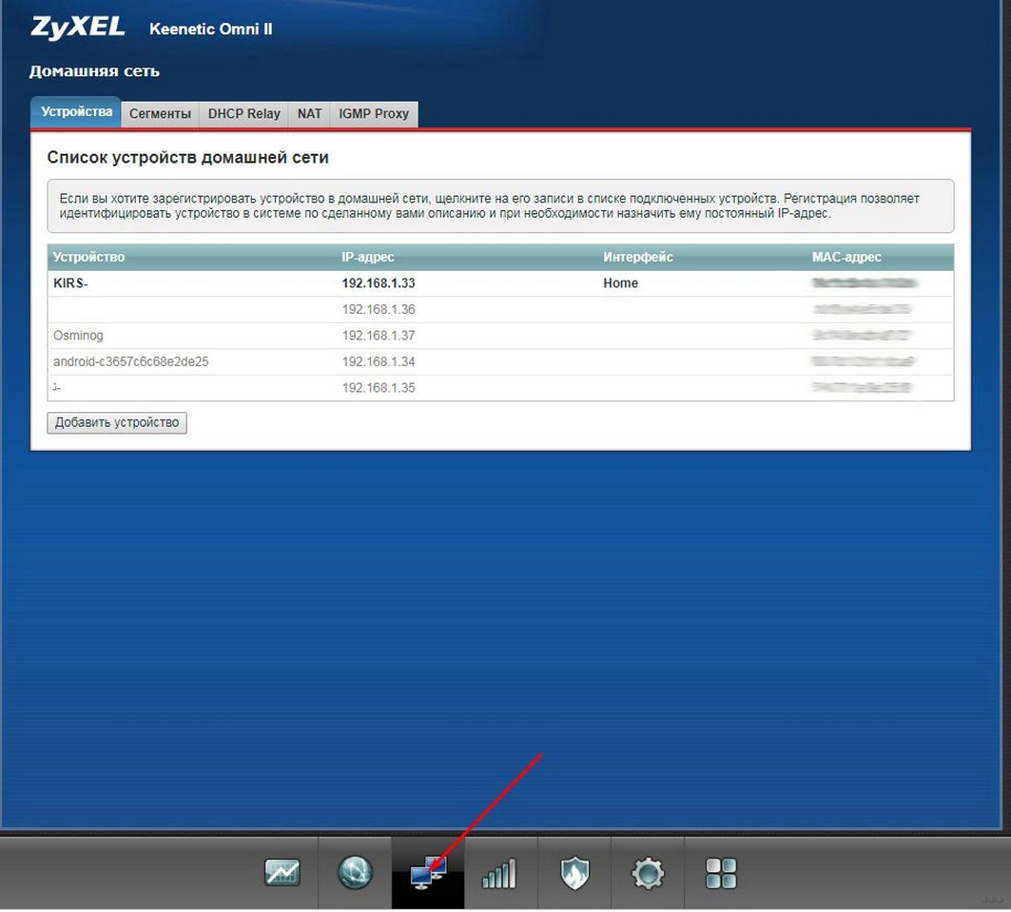This screenshot has width=1011, height=912.
Task: Open the Wi-Fi signal bars icon
Action: coord(499,873)
